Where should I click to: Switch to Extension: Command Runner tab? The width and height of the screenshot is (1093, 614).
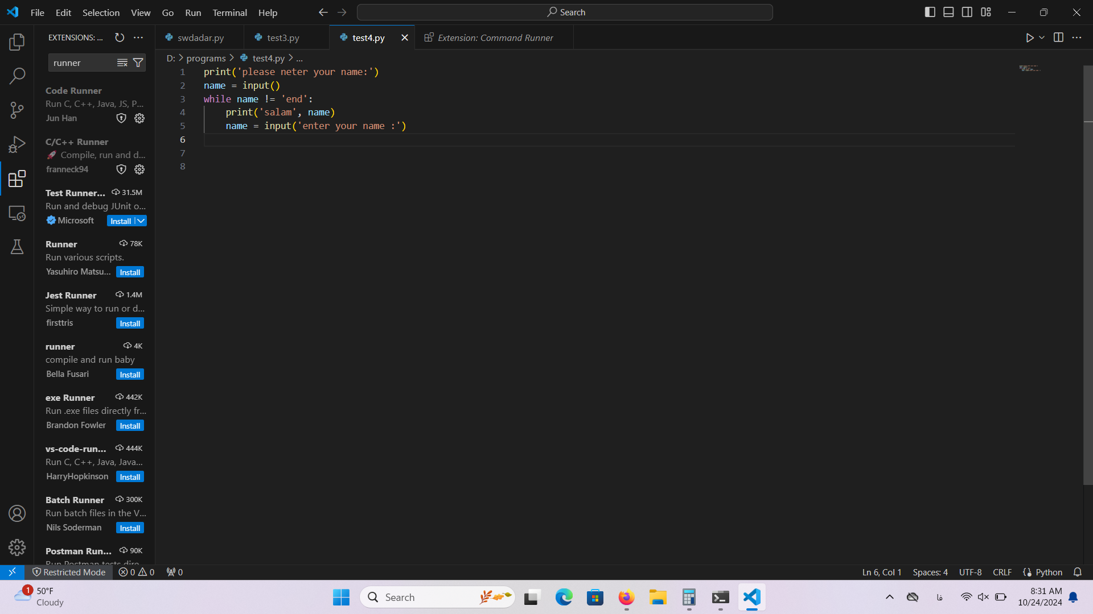coord(494,38)
